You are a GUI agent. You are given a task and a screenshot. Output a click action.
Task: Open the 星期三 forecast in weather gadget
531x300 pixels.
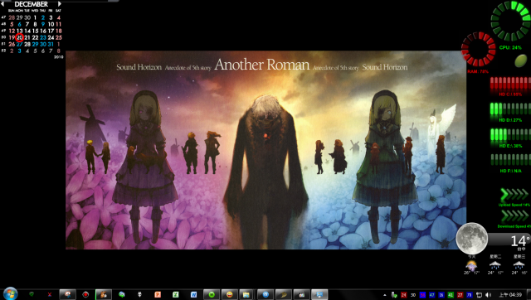coord(519,265)
